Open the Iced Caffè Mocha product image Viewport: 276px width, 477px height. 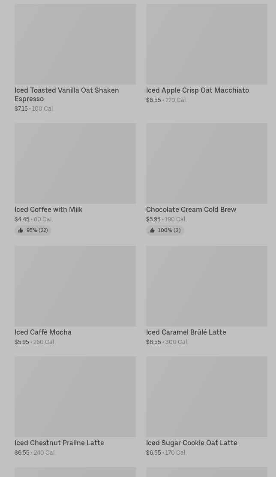click(75, 286)
